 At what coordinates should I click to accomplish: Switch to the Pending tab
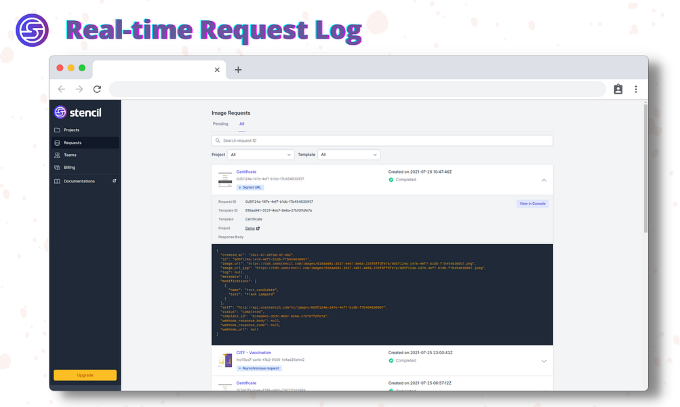coord(220,124)
